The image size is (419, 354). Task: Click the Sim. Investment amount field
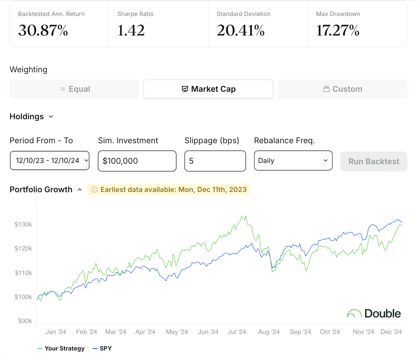coord(137,161)
